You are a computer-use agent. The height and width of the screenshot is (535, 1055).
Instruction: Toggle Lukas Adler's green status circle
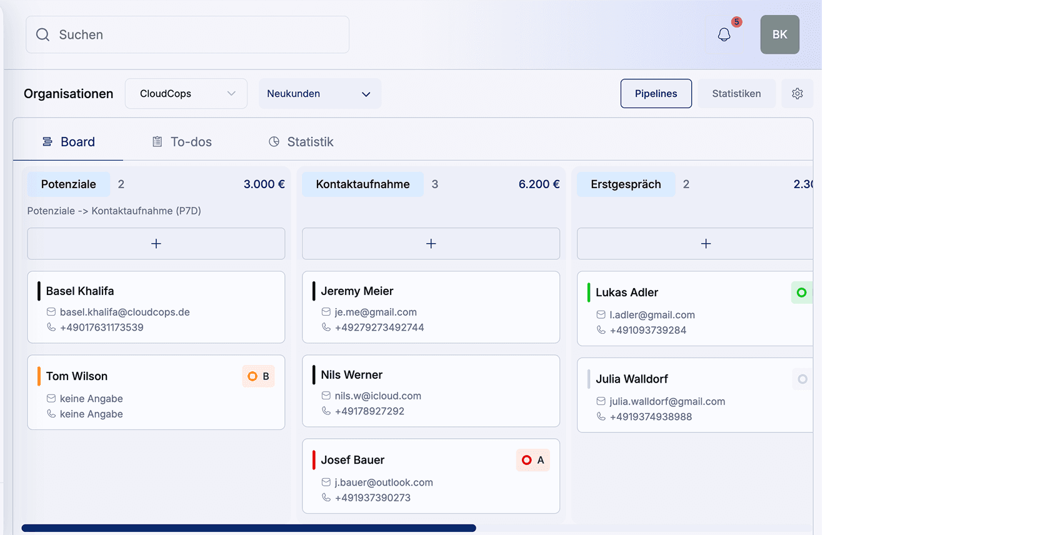pyautogui.click(x=801, y=292)
